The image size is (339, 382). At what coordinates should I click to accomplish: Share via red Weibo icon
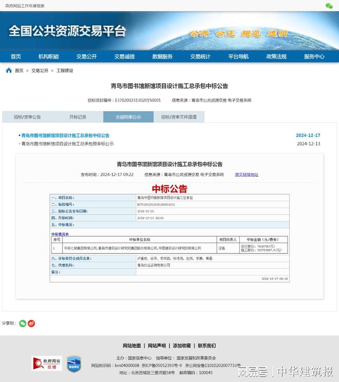coord(31,323)
